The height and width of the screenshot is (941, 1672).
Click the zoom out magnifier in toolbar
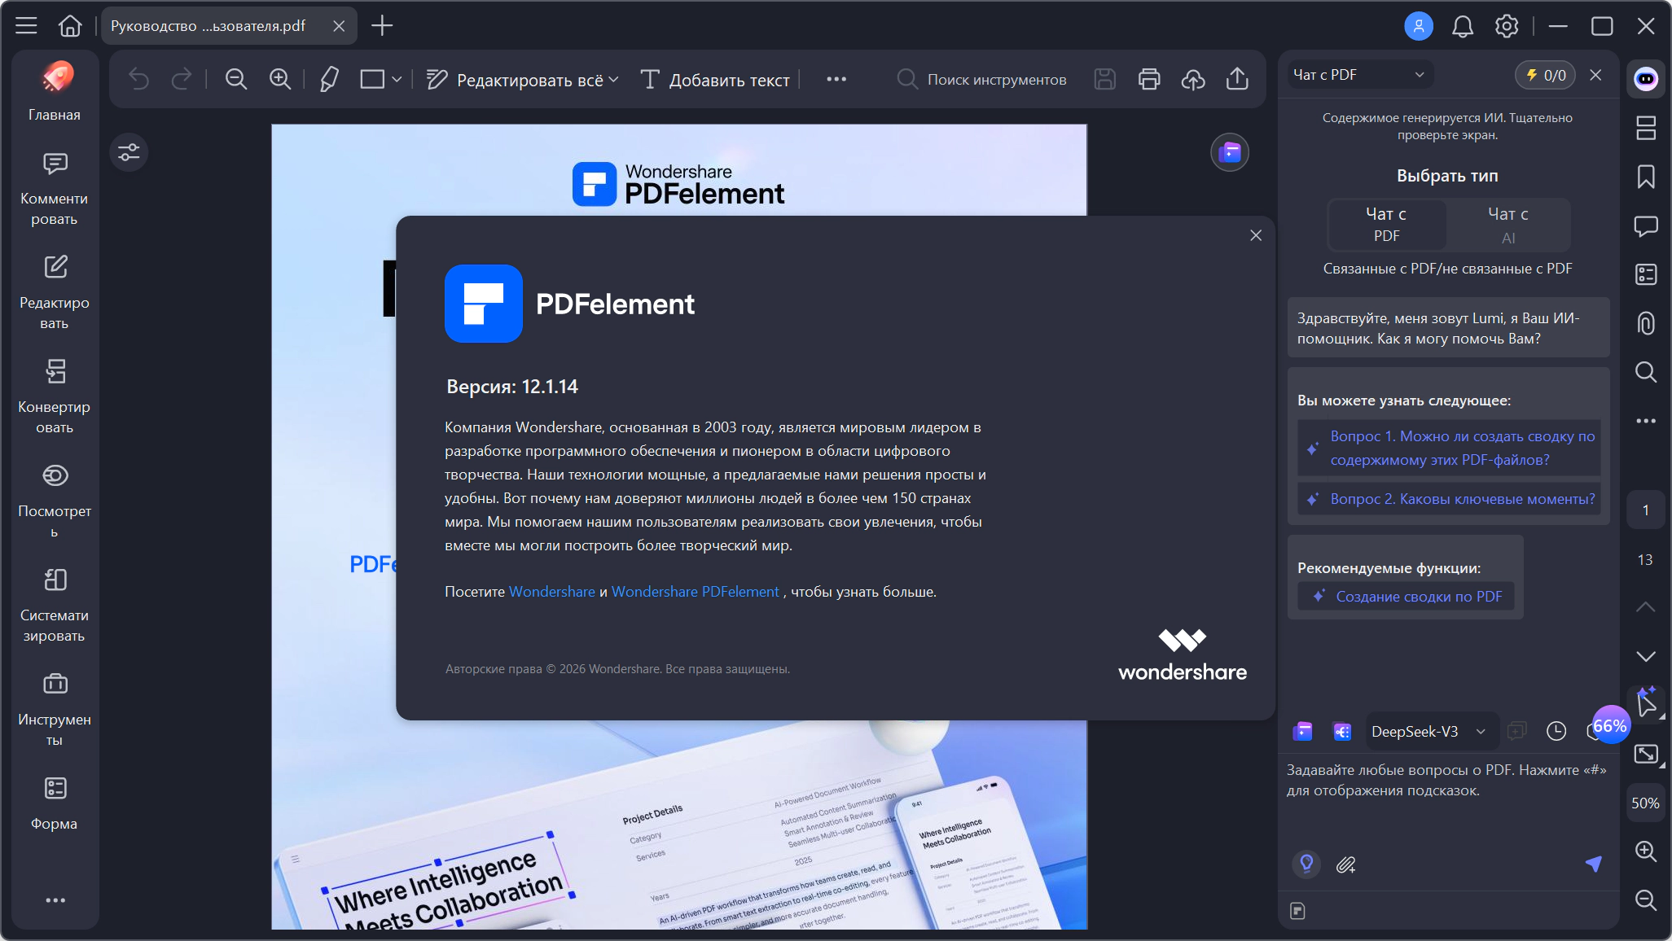click(236, 79)
